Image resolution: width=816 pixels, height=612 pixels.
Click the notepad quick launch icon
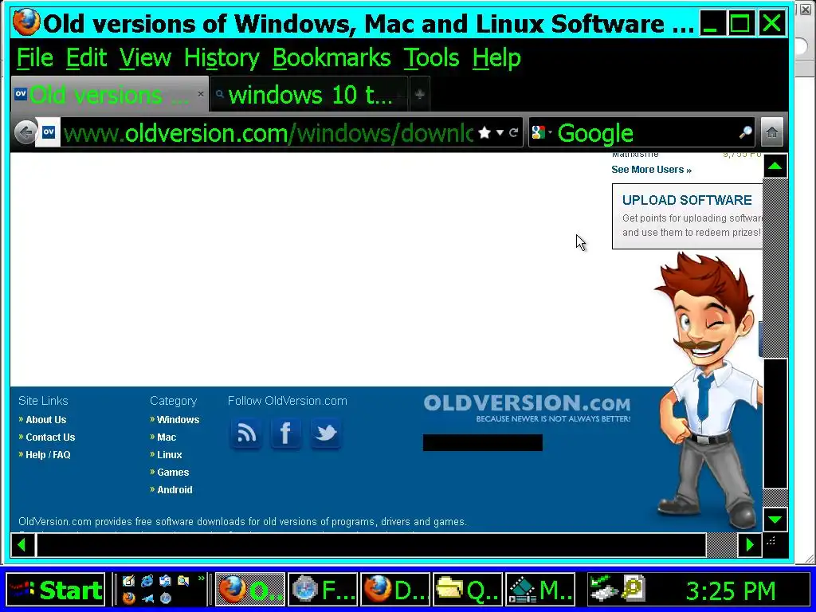tap(128, 581)
